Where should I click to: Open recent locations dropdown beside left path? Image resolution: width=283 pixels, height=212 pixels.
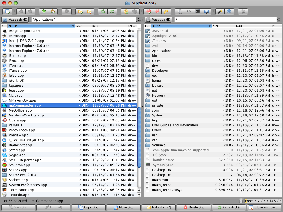pyautogui.click(x=139, y=20)
